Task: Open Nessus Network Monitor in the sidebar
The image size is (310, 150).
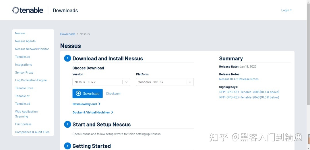Action: (x=32, y=49)
